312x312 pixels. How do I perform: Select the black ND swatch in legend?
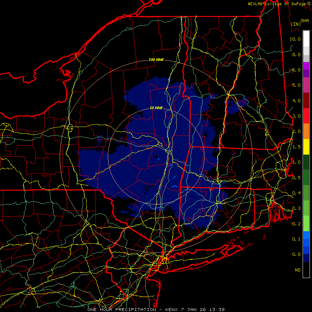[306, 270]
